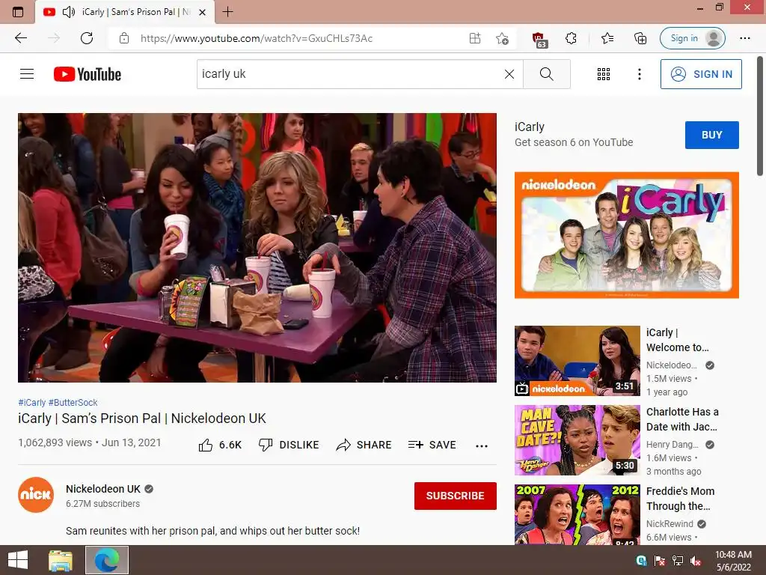766x575 pixels.
Task: Click the DISLIKE thumbs-down button
Action: 289,445
